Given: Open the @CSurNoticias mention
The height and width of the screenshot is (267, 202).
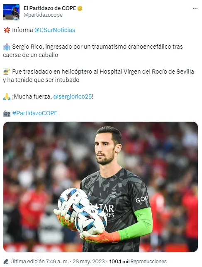Looking at the screenshot, I should pos(54,30).
